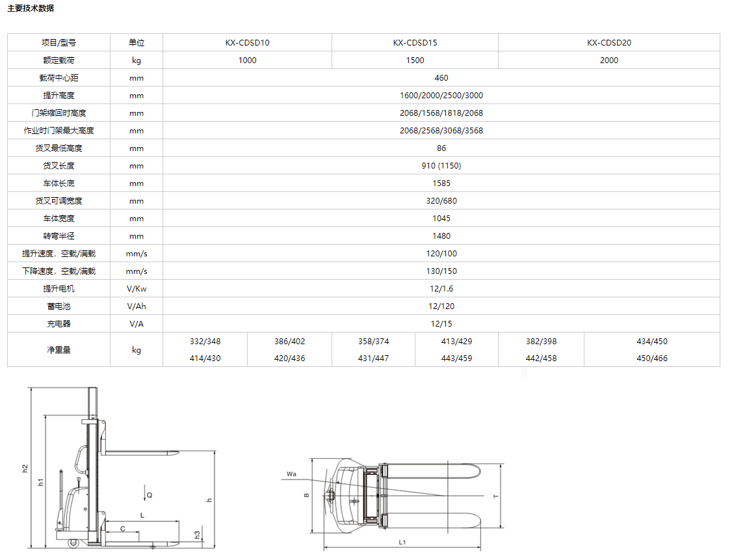Viewport: 734px width, 555px height.
Task: Click net weight value 434/450
Action: (x=651, y=342)
